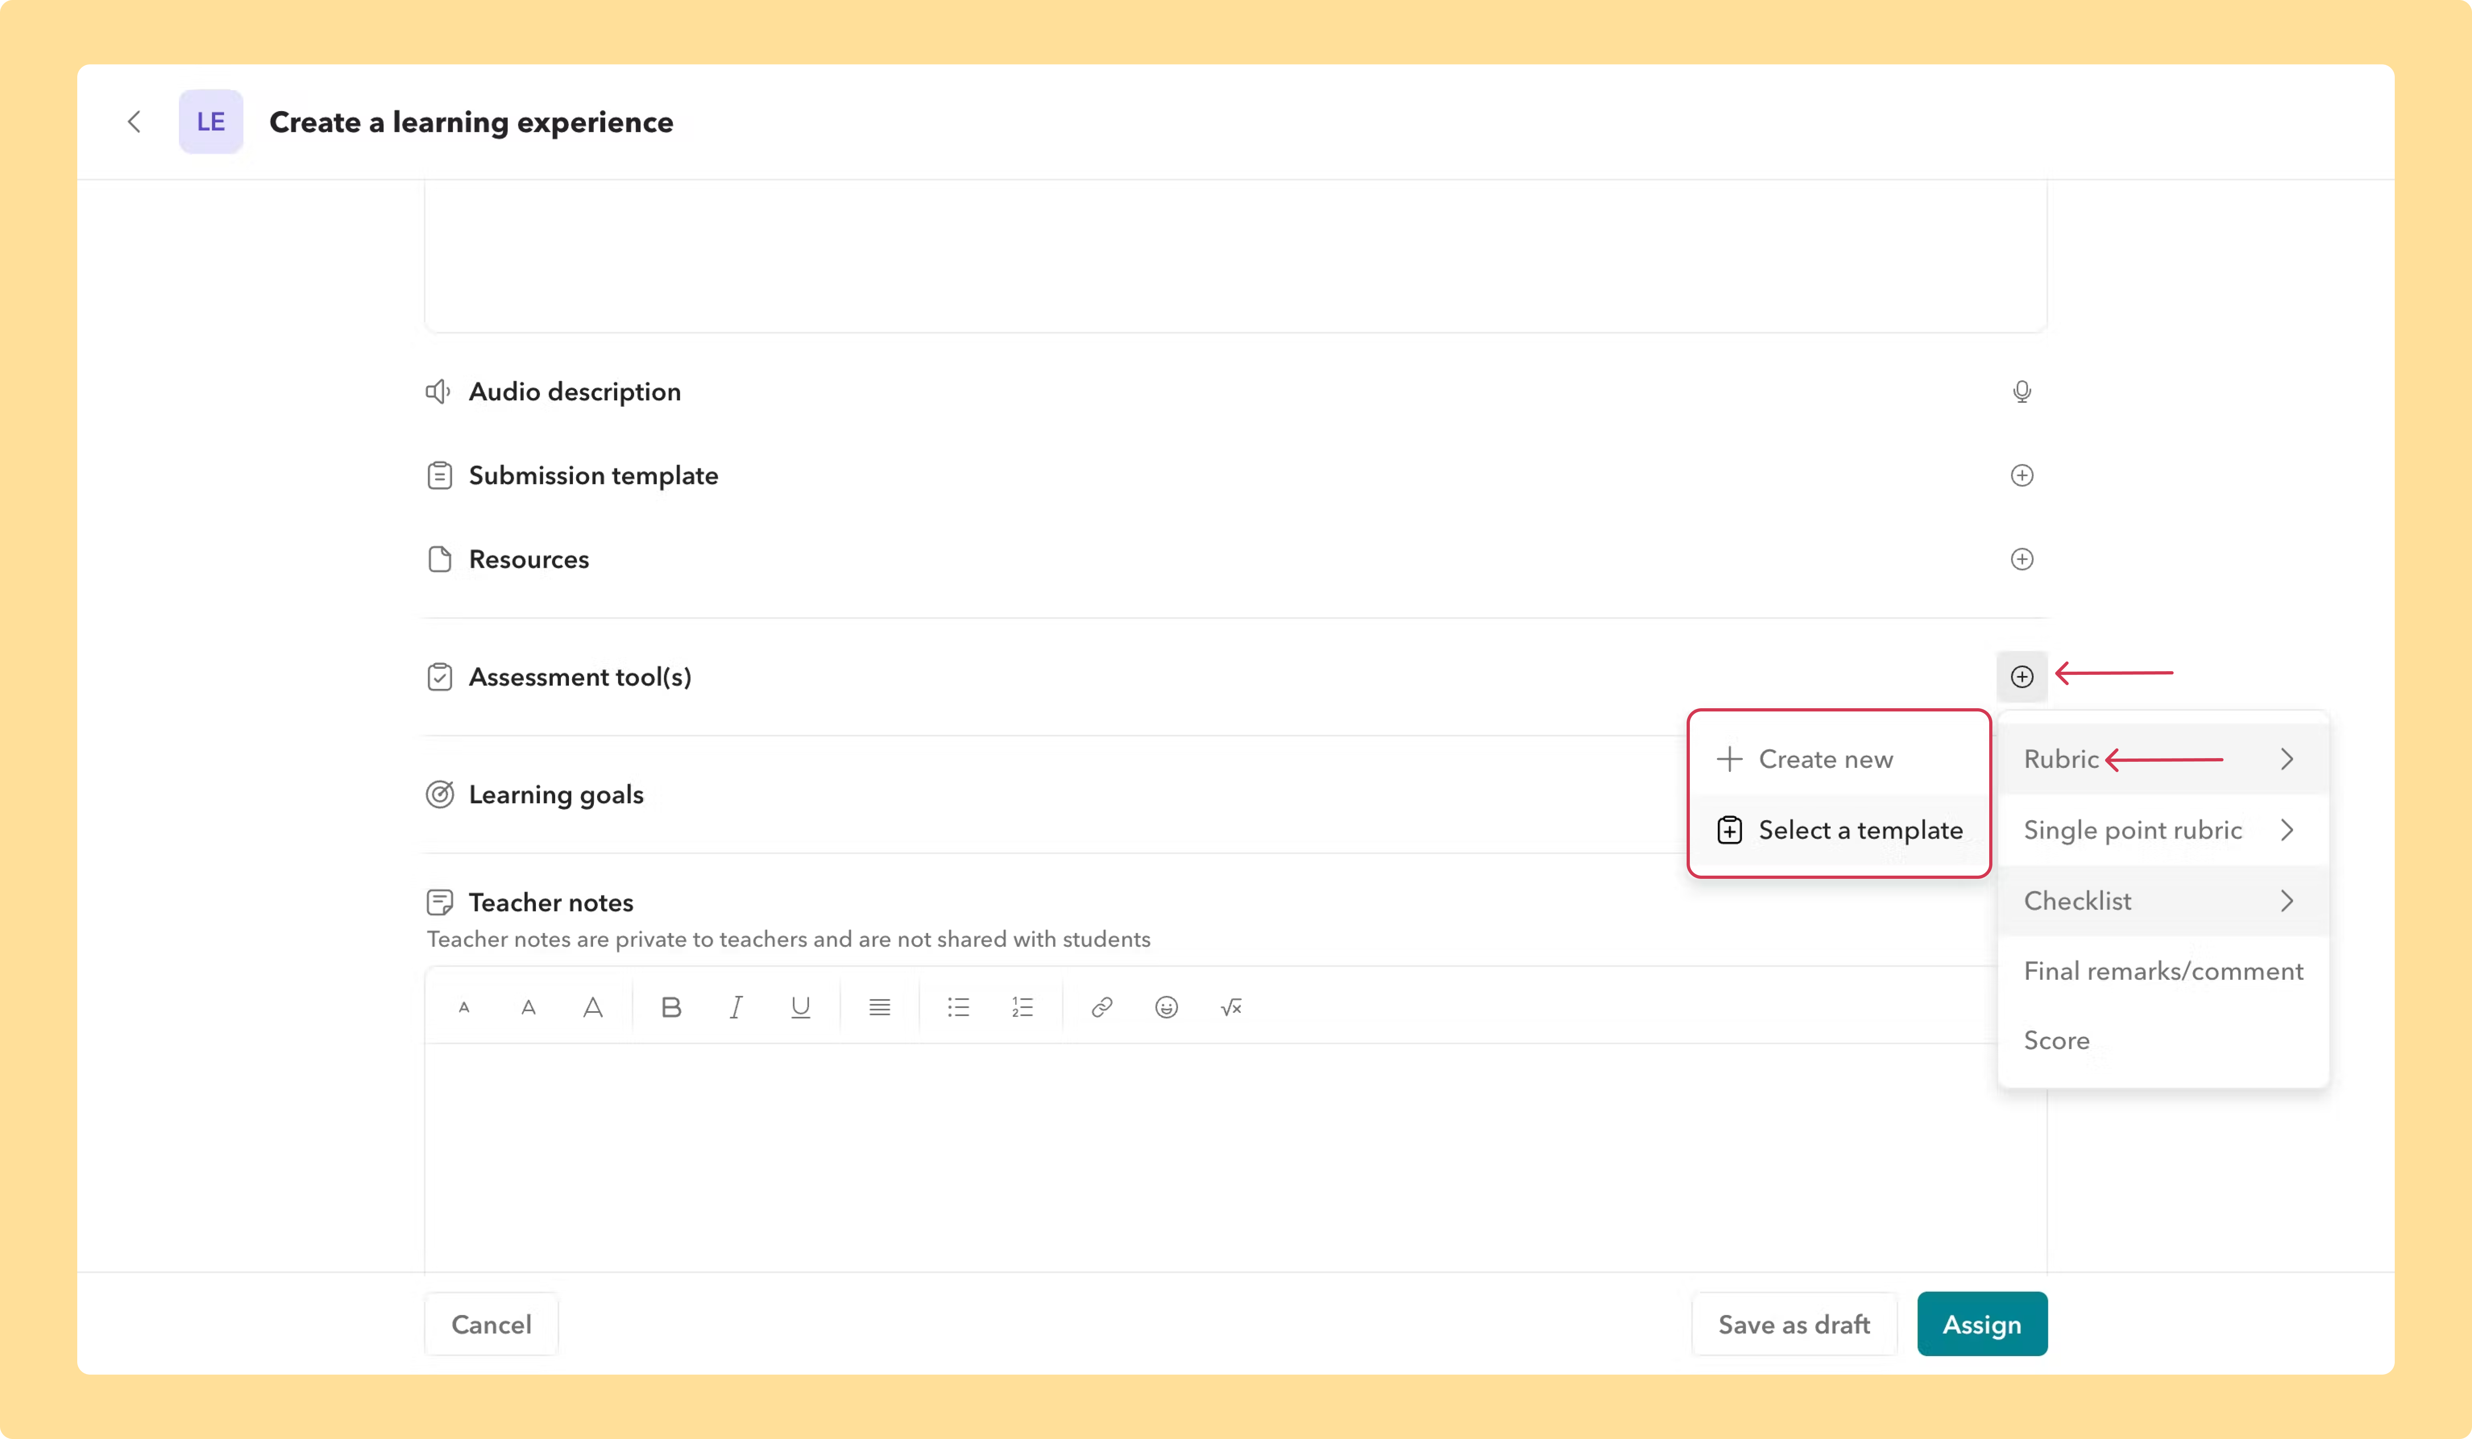Open text alignment options
The image size is (2472, 1439).
(x=880, y=1007)
